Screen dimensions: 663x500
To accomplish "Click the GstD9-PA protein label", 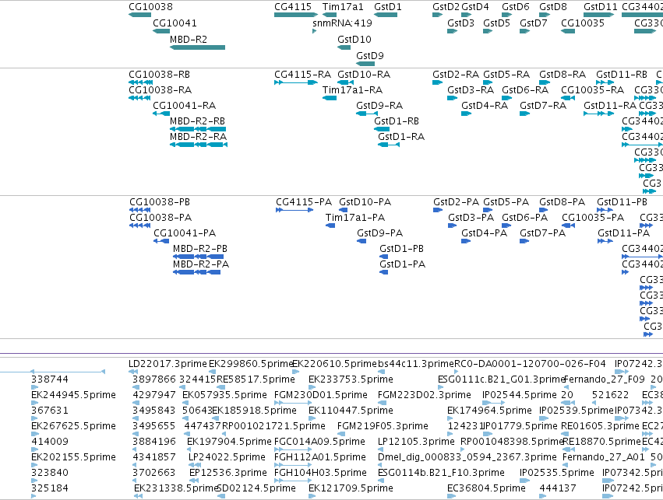I will pyautogui.click(x=379, y=233).
